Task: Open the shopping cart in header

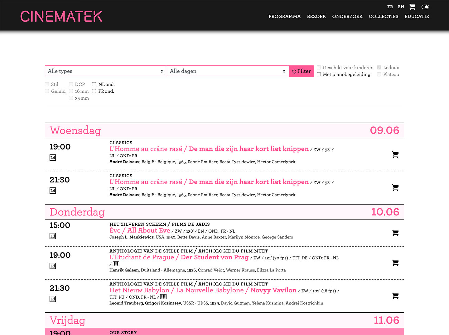Action: click(x=412, y=7)
